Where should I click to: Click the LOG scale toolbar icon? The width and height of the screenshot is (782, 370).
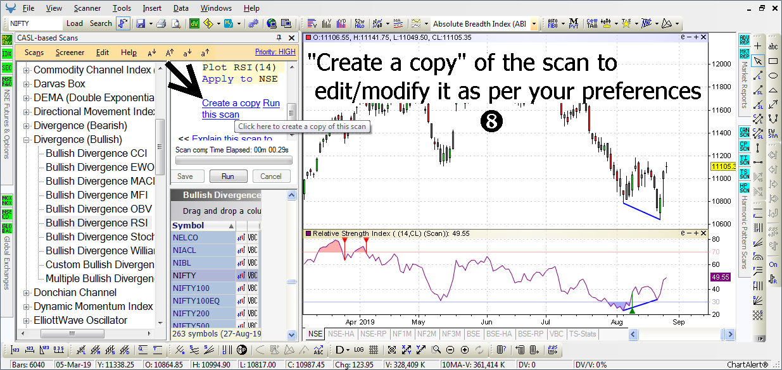coord(358,350)
